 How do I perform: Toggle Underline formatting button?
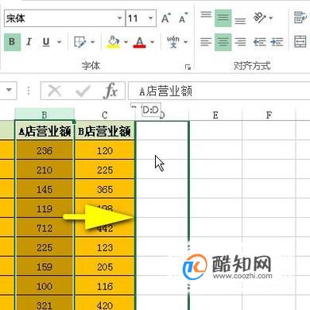[x=46, y=42]
